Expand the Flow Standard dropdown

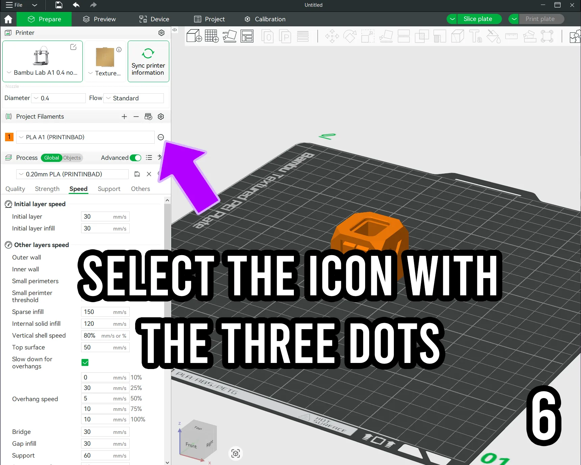pos(134,98)
